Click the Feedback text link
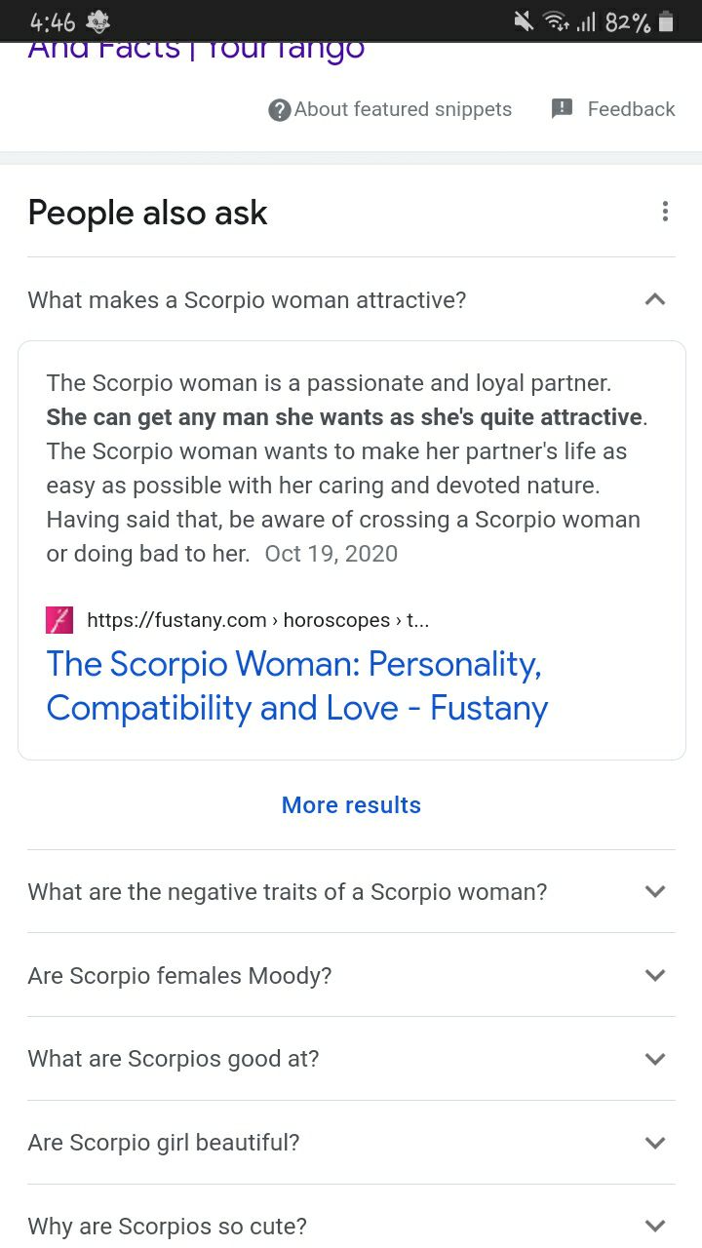This screenshot has height=1248, width=702. pos(631,109)
